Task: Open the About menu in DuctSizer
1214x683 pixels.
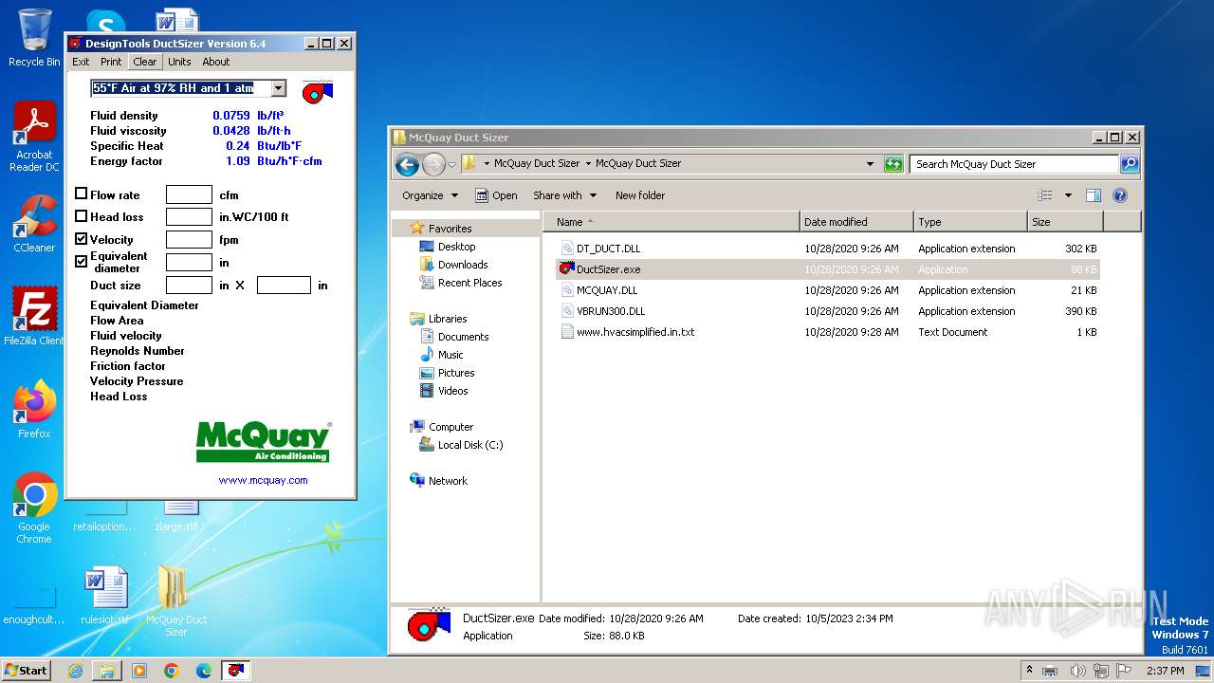Action: [216, 62]
